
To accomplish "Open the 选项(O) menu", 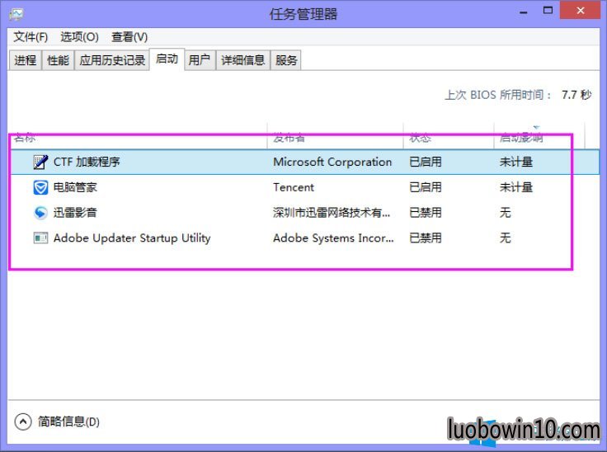I will tap(79, 37).
